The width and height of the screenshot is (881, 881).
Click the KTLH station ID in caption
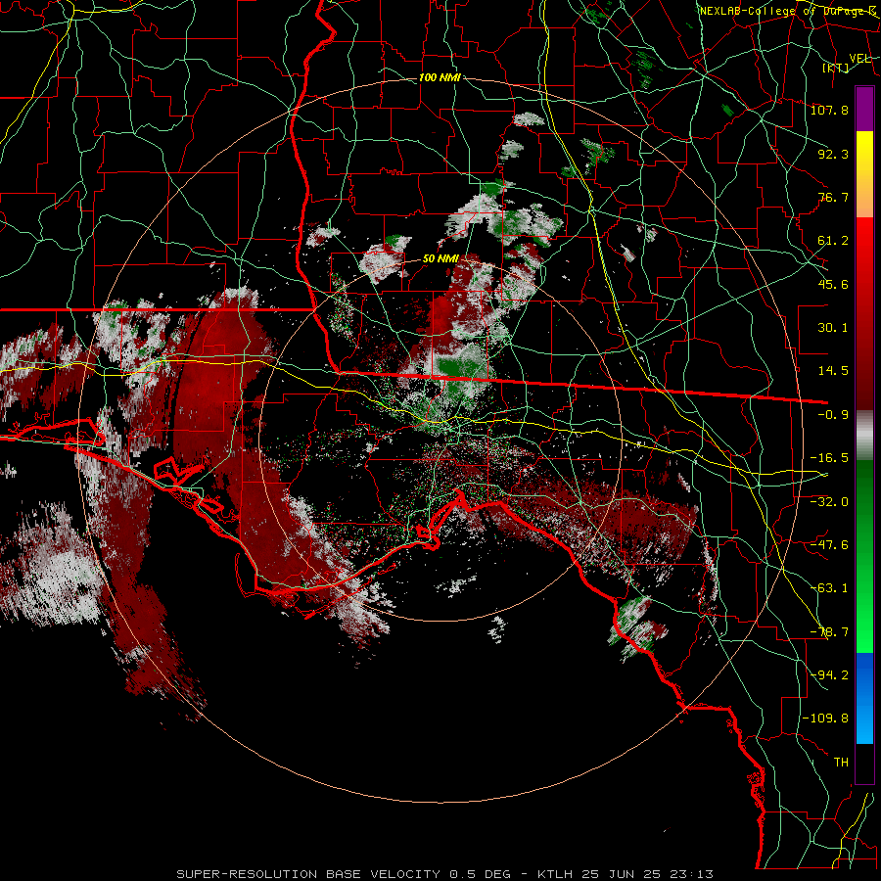click(x=555, y=874)
